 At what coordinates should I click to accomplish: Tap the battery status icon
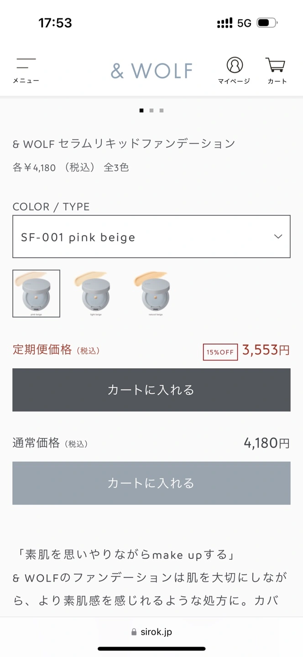point(267,23)
